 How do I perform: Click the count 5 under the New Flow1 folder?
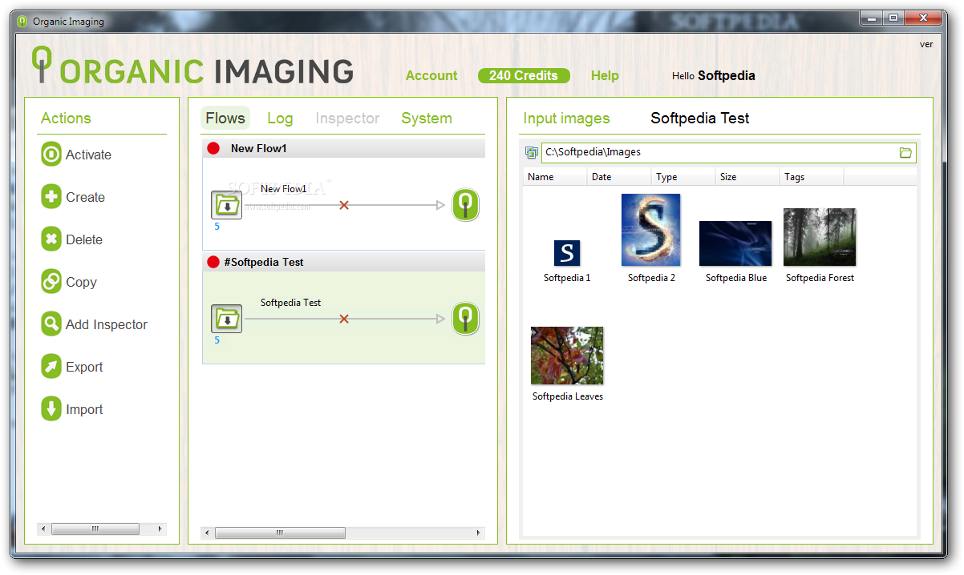point(217,227)
